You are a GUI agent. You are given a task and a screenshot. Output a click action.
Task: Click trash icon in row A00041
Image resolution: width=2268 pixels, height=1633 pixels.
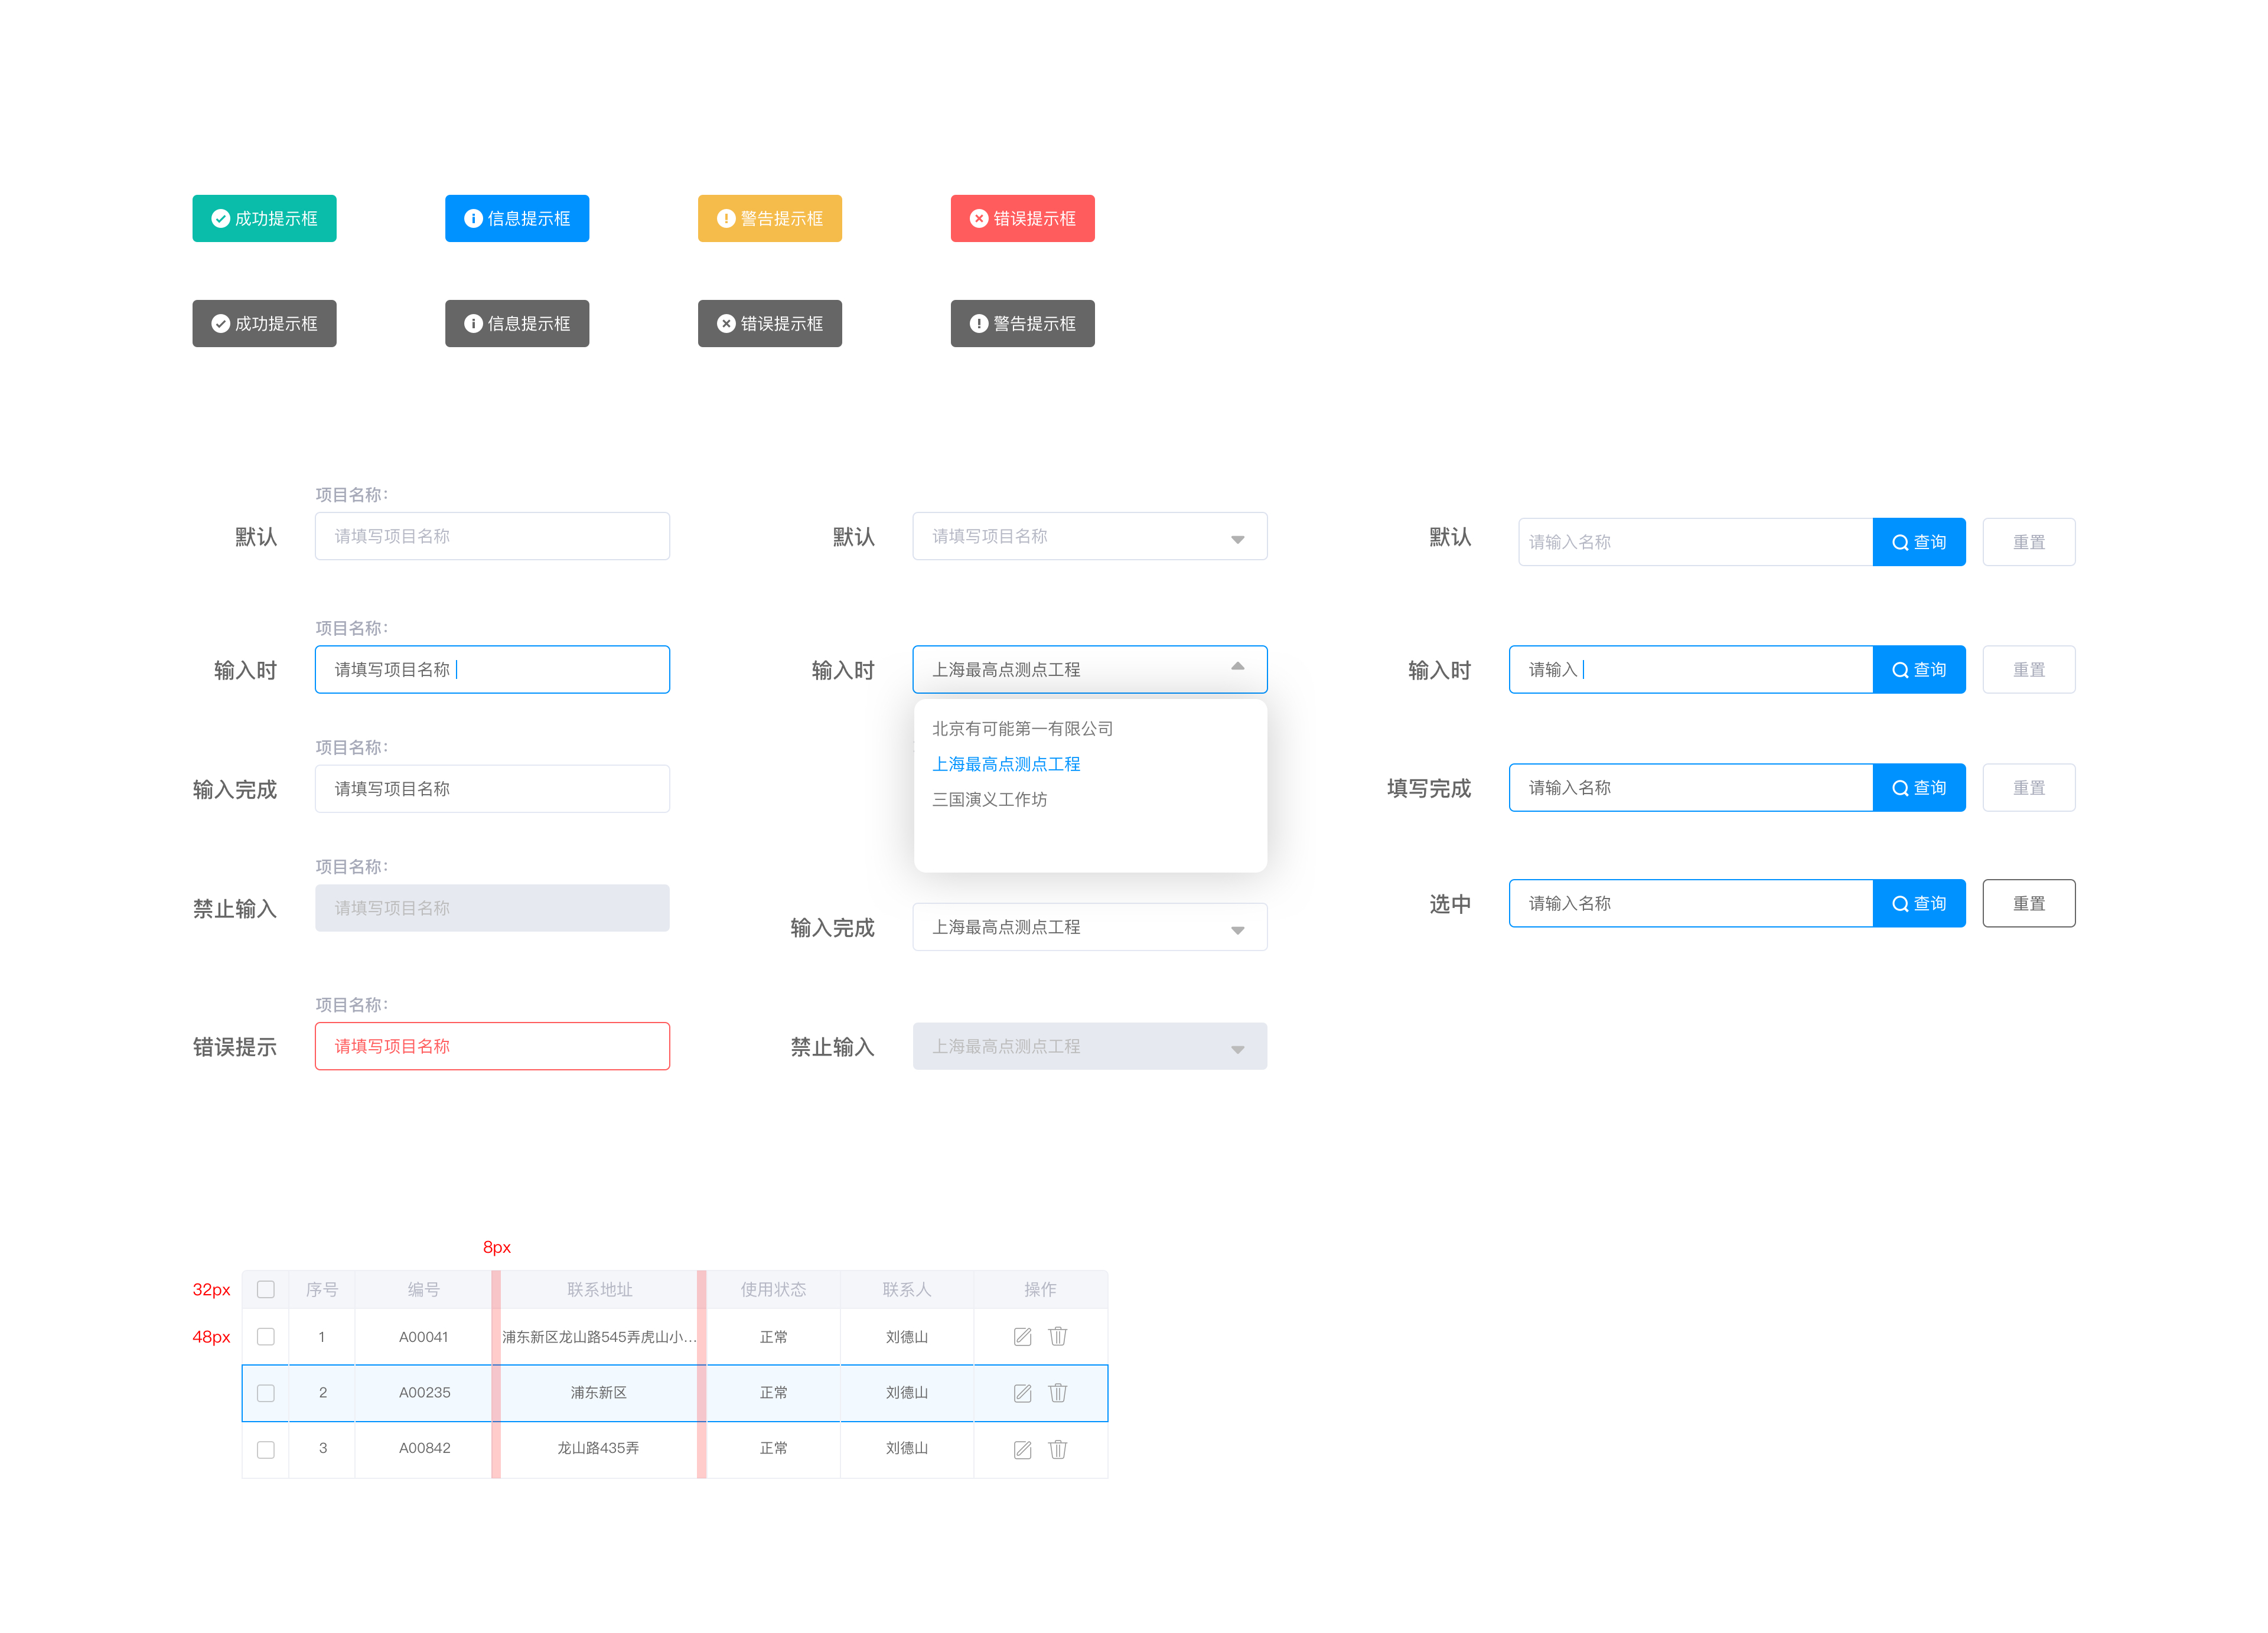[1058, 1336]
